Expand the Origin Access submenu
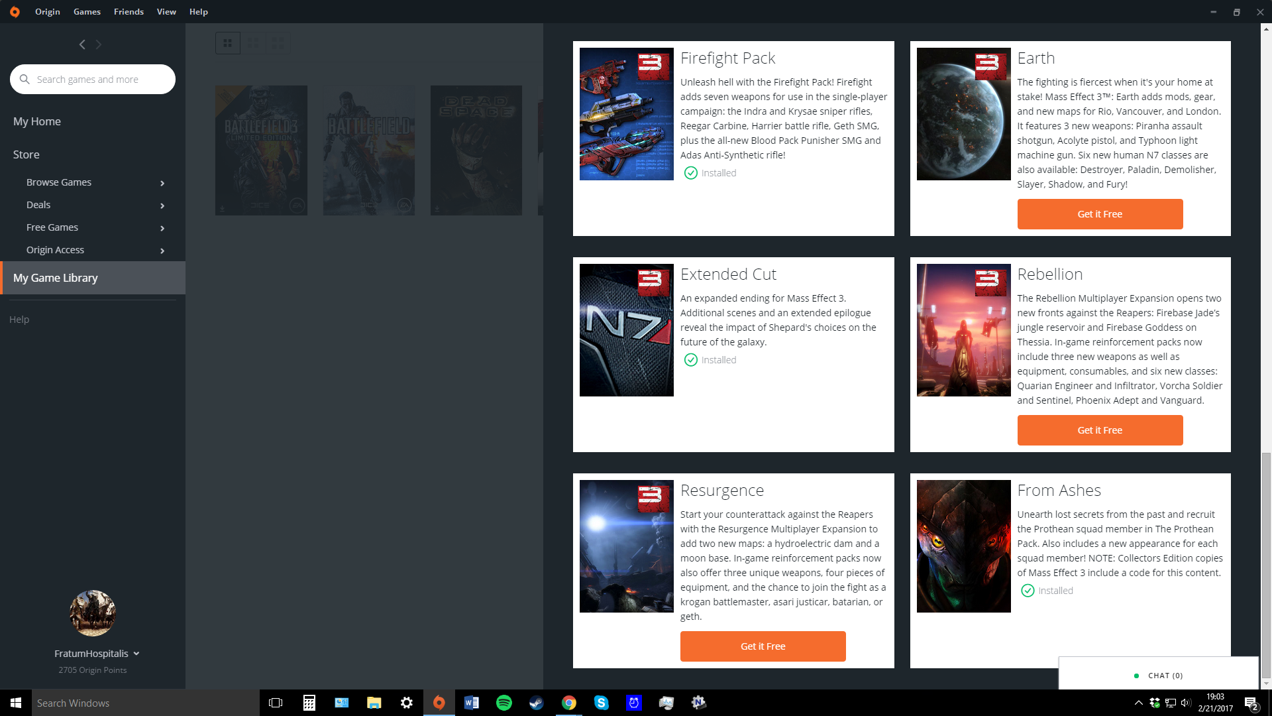 pos(162,251)
